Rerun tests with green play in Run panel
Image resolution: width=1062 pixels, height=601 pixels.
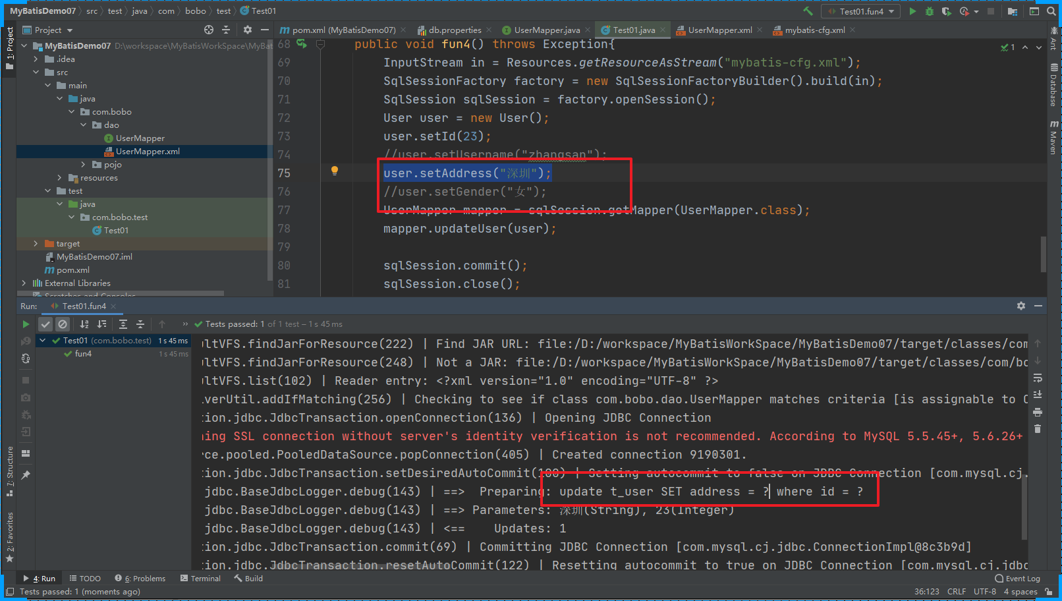coord(26,324)
